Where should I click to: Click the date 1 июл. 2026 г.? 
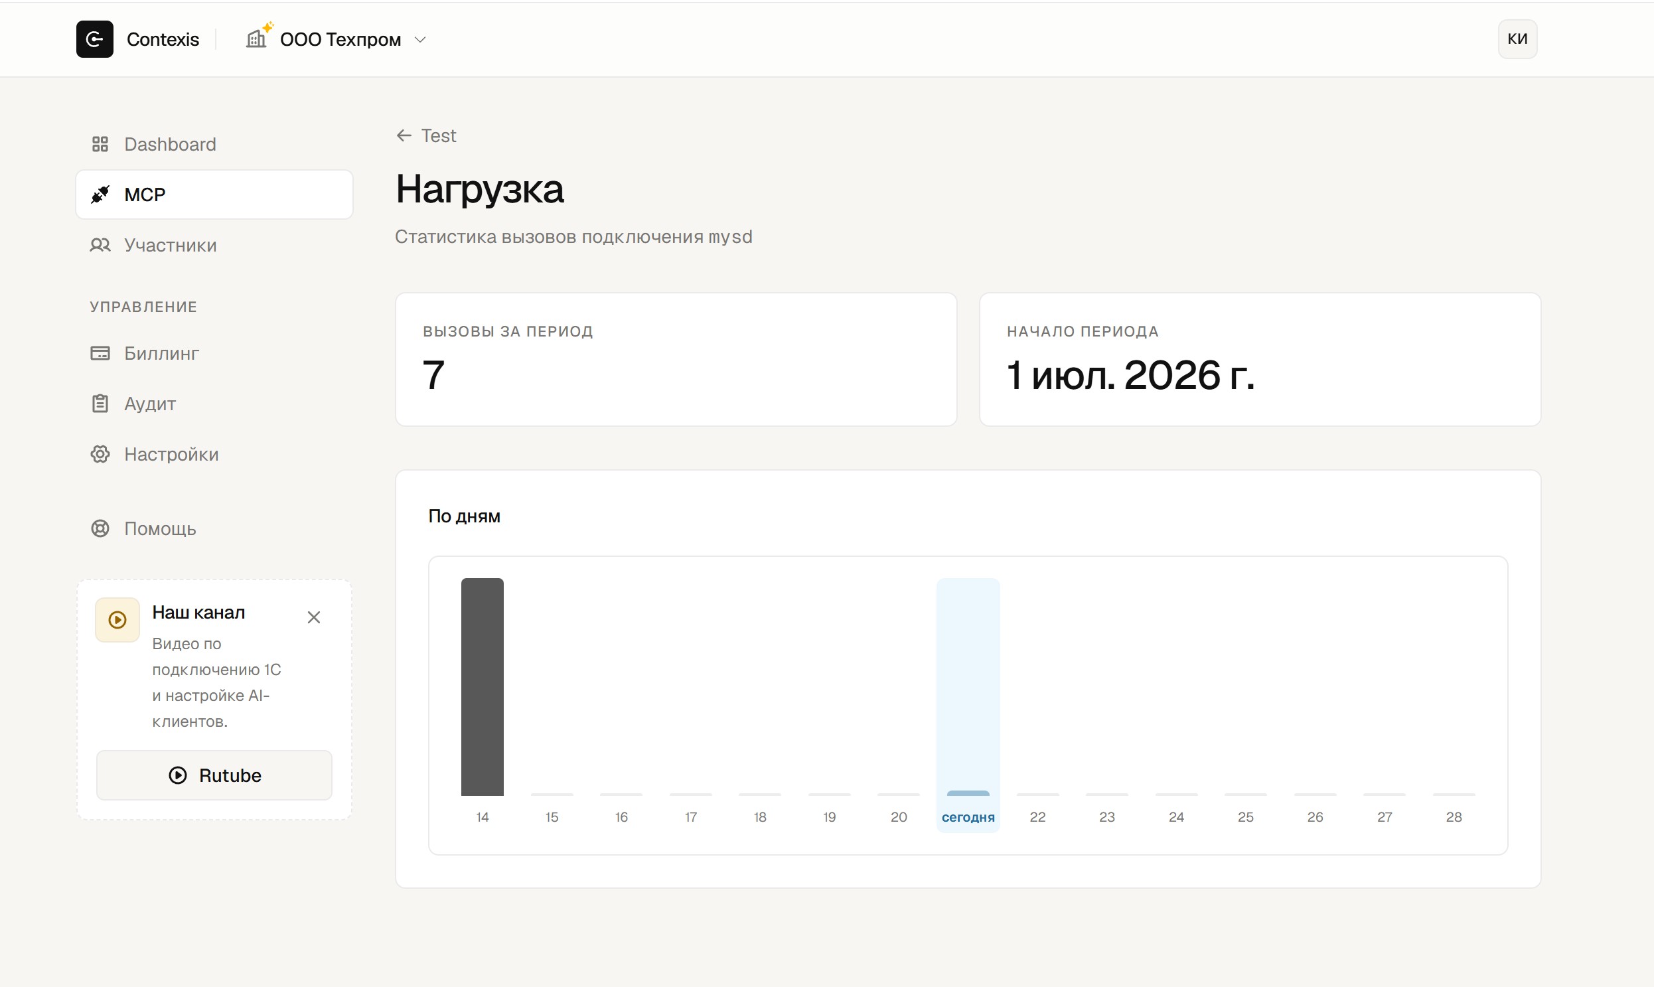[x=1130, y=374]
